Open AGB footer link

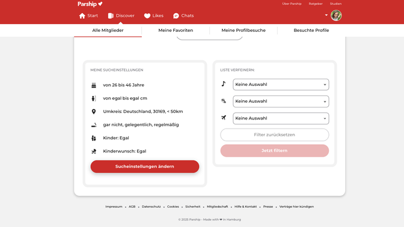coord(132,207)
